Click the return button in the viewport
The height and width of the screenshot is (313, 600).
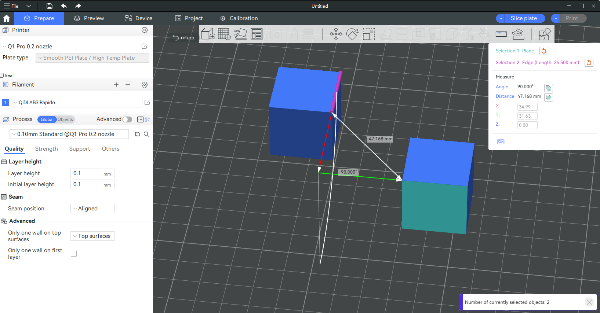pos(183,37)
